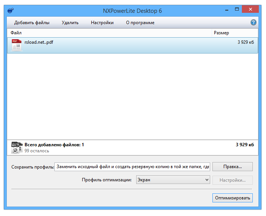Open the Настройки menu item
Screen dimensions: 266x216
tap(102, 23)
